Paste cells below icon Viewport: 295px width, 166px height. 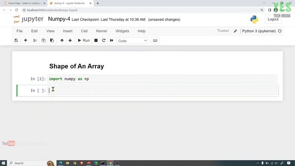(x=52, y=41)
